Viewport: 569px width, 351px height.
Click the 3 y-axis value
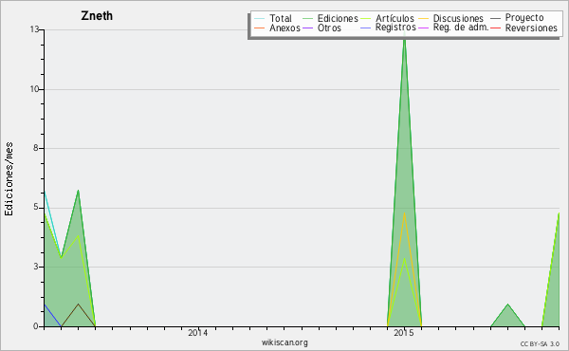tap(36, 267)
